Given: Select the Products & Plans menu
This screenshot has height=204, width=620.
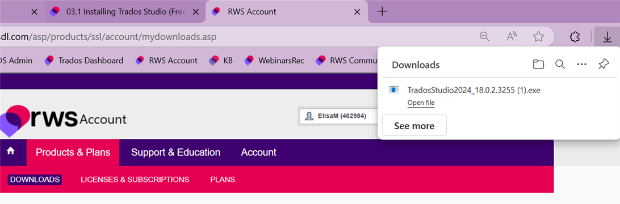Looking at the screenshot, I should click(x=73, y=152).
